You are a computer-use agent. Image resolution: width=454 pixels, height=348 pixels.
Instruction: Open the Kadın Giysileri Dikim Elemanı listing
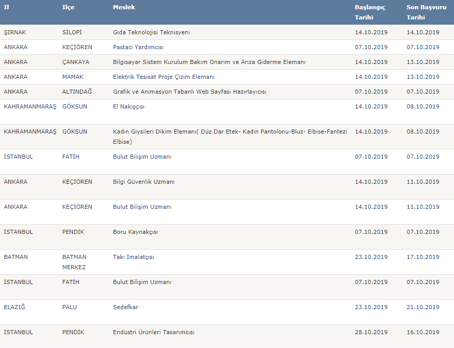(230, 137)
